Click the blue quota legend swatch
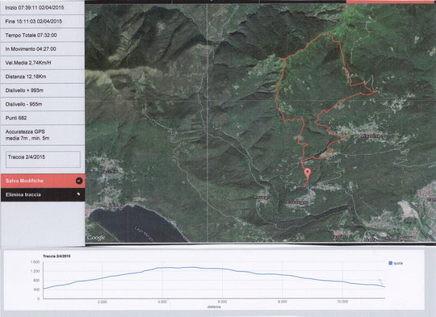The width and height of the screenshot is (436, 317). 390,263
